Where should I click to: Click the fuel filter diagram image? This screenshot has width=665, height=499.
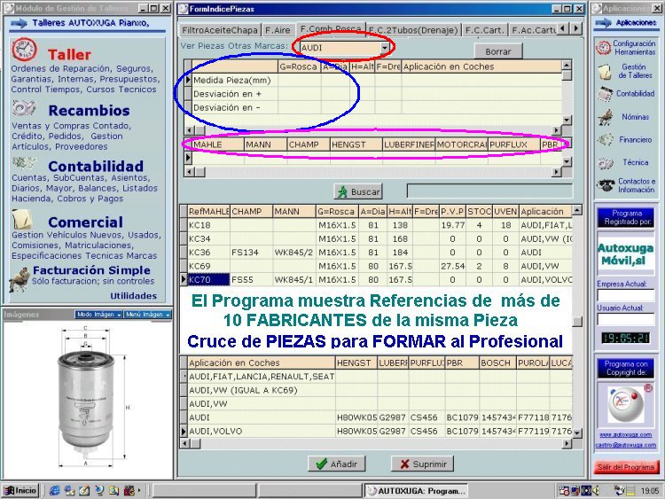(x=88, y=396)
